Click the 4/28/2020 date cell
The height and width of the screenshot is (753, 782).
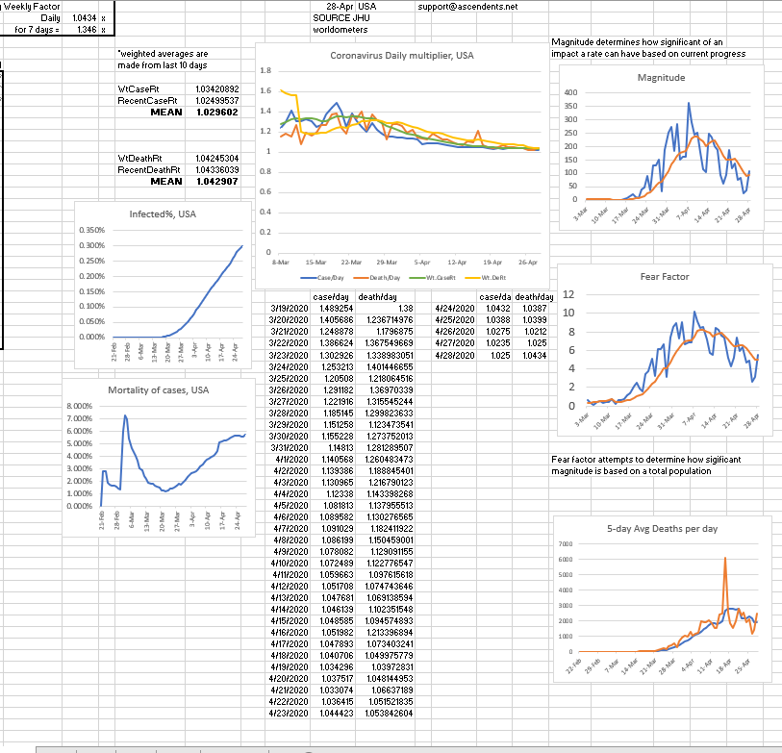pos(456,356)
